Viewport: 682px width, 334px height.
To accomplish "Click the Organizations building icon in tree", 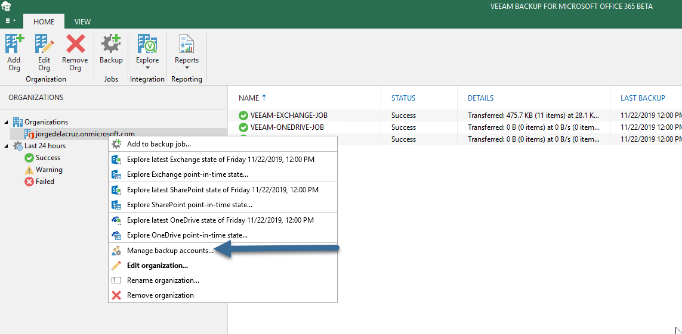I will 18,122.
